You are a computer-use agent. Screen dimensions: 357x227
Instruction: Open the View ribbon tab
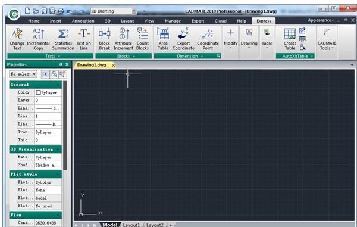[149, 21]
